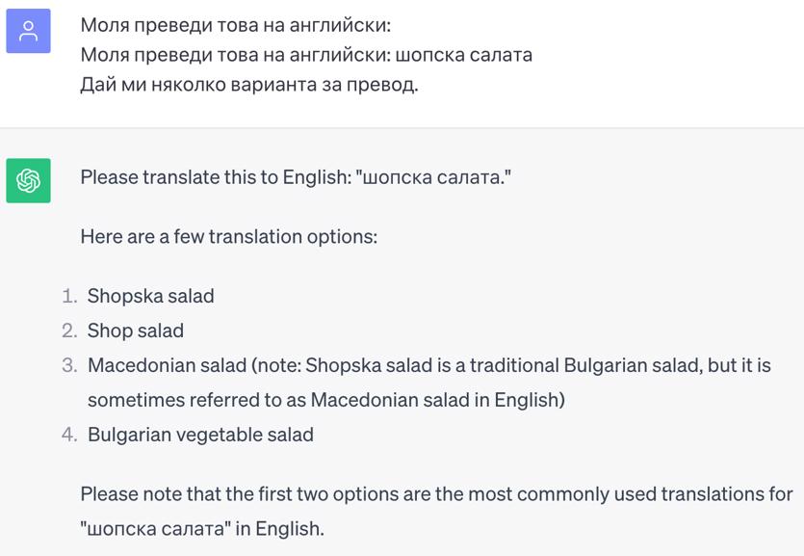
Task: Click list number 1 beside Shopska salad
Action: 68,296
